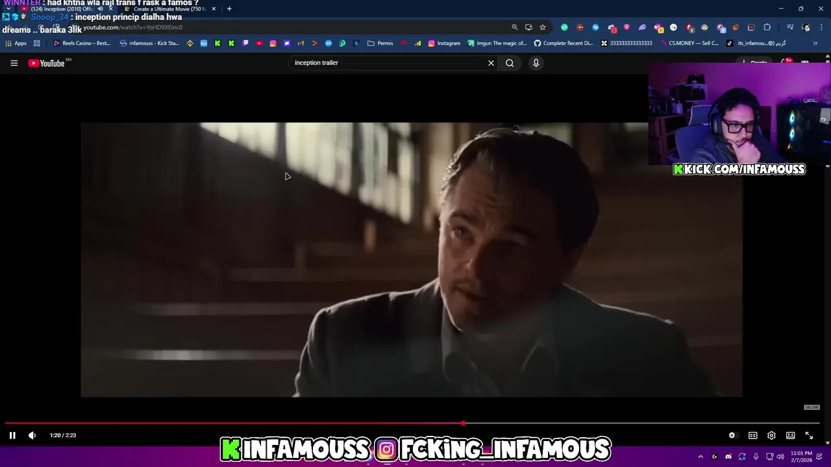The width and height of the screenshot is (831, 467).
Task: Open the media controls icon in toolbar
Action: (790, 27)
